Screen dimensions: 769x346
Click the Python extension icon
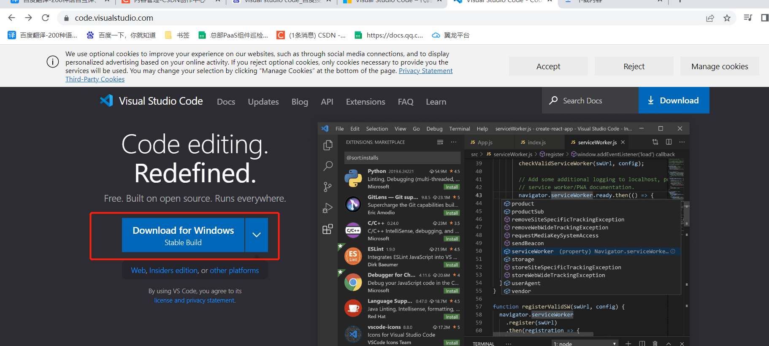[353, 178]
